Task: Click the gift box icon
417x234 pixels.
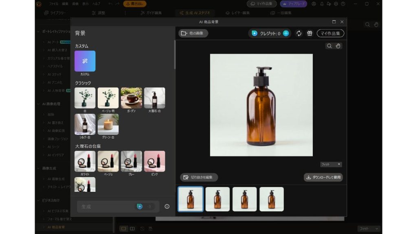Action: point(309,33)
